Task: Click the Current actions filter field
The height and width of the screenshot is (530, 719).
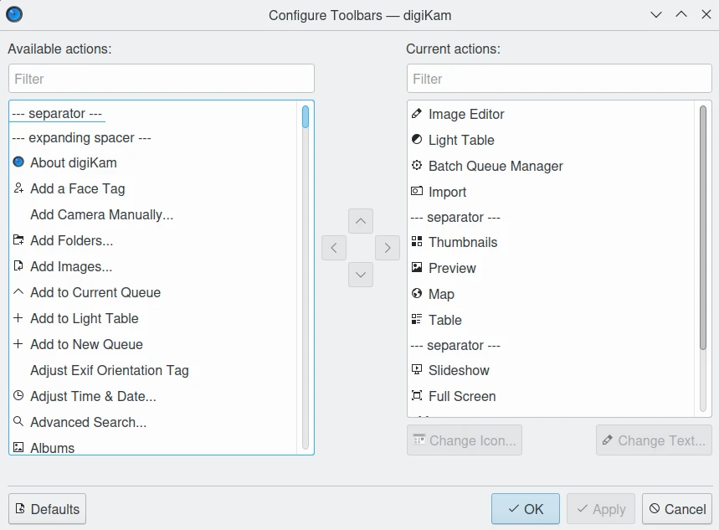Action: click(x=559, y=79)
